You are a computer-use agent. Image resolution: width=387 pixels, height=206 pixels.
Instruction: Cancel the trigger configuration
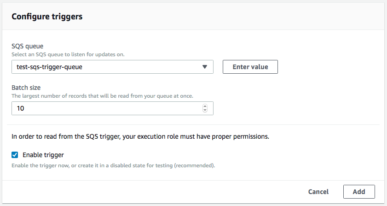click(x=318, y=192)
